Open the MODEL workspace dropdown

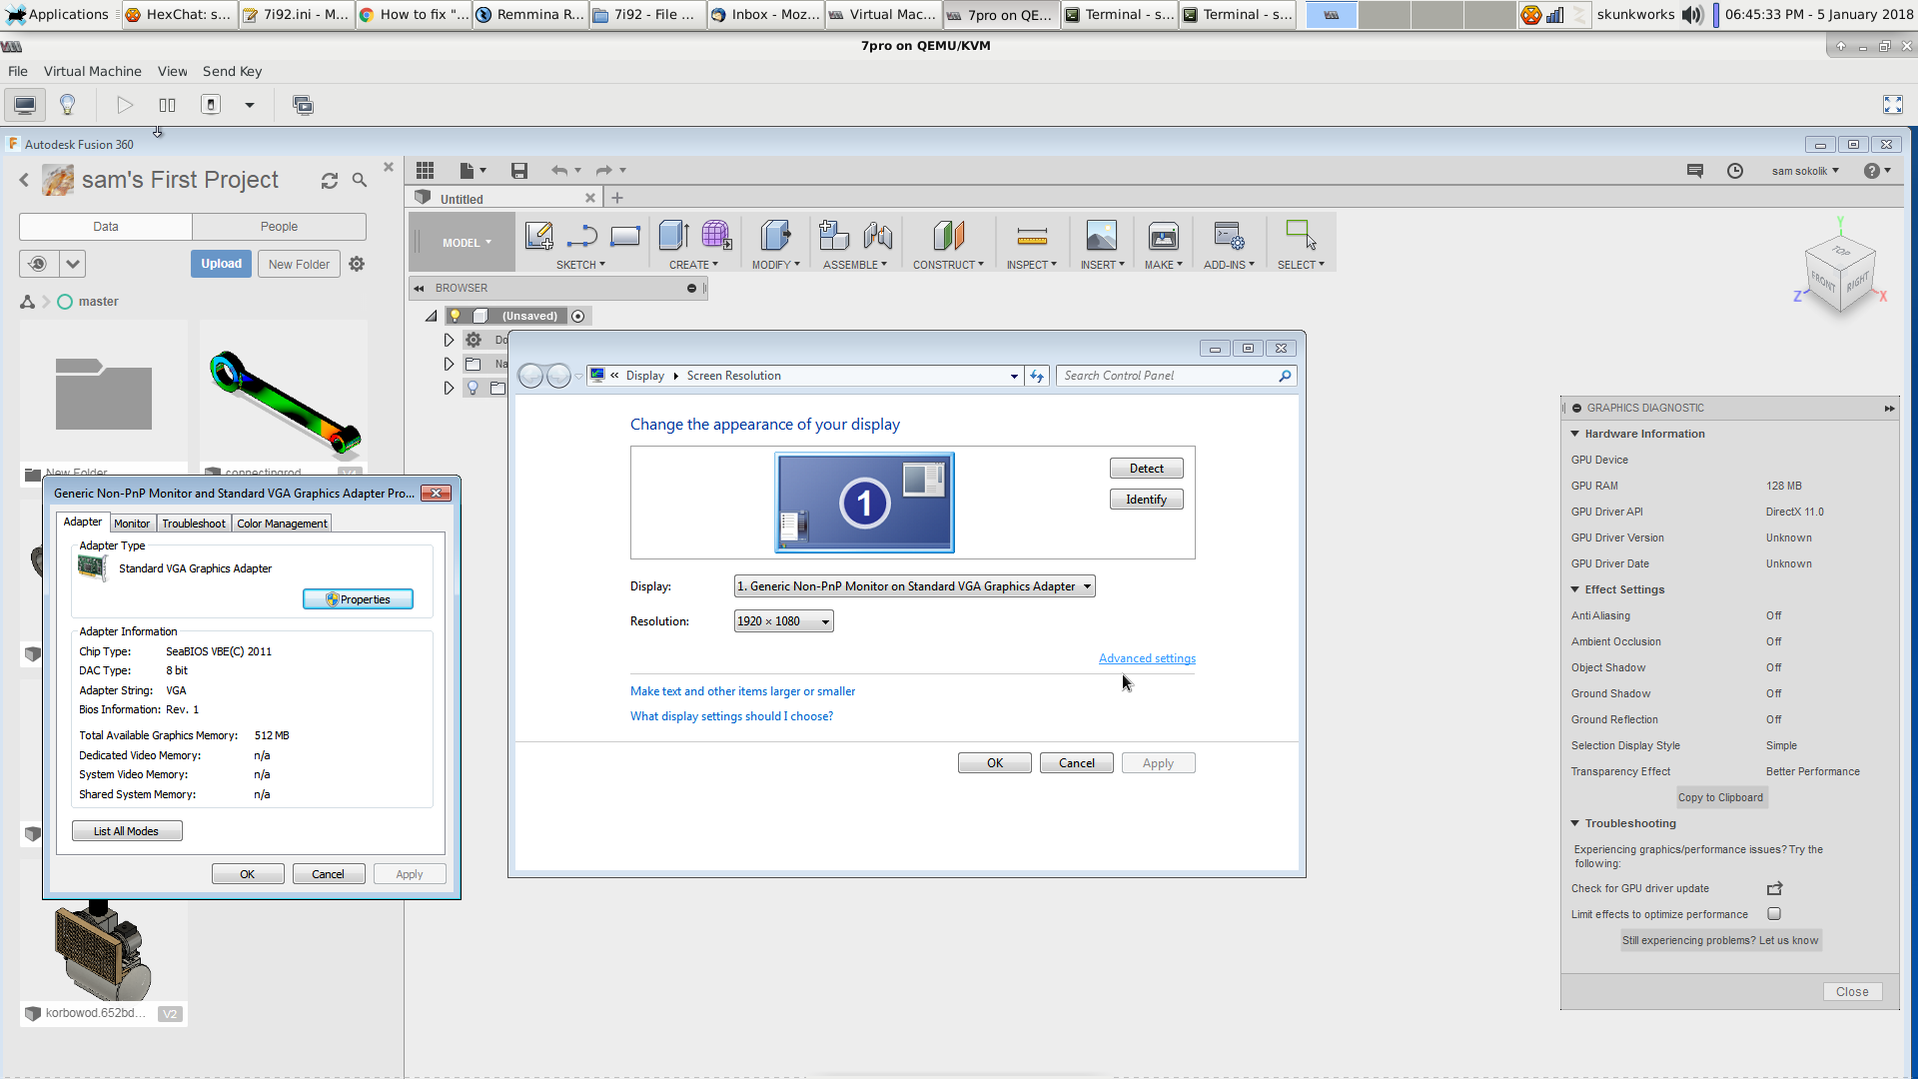click(x=467, y=243)
